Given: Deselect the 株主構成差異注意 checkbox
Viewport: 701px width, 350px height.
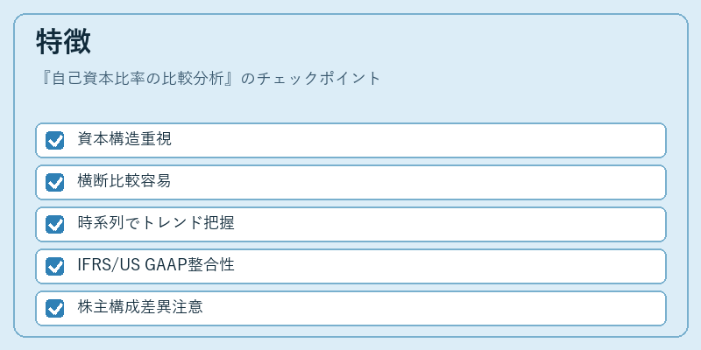Looking at the screenshot, I should [54, 308].
